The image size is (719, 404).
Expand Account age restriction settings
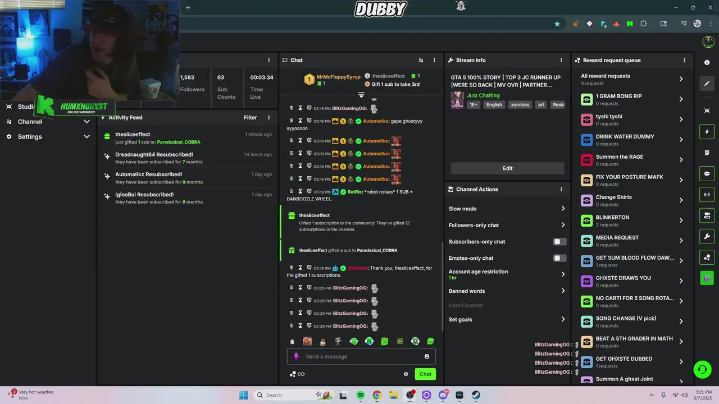coord(506,274)
